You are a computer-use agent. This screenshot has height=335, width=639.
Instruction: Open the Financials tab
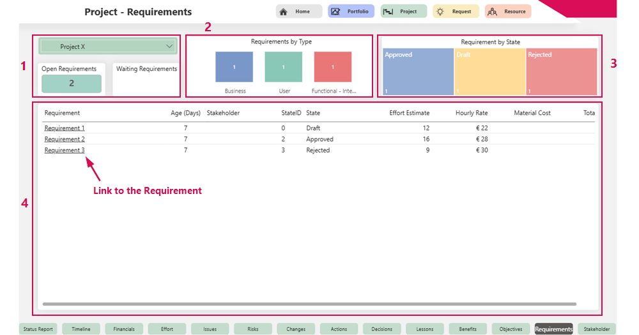[x=124, y=329]
